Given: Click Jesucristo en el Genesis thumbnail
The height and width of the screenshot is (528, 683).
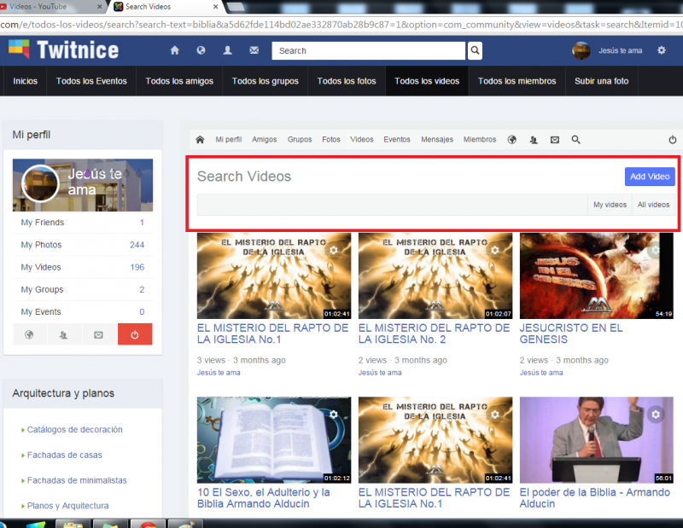Looking at the screenshot, I should pyautogui.click(x=596, y=276).
